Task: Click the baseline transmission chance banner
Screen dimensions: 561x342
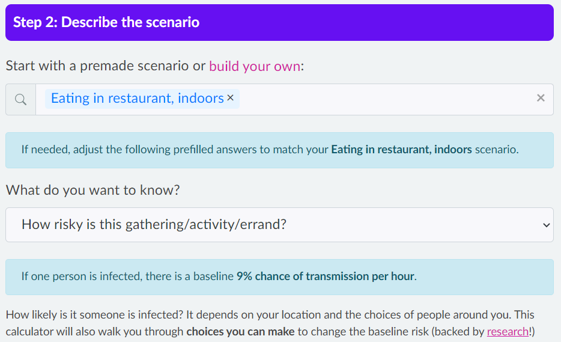Action: 279,277
